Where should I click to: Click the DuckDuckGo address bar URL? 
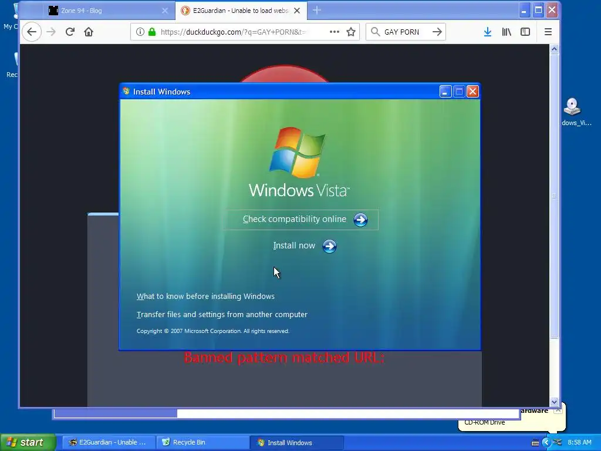(x=233, y=32)
